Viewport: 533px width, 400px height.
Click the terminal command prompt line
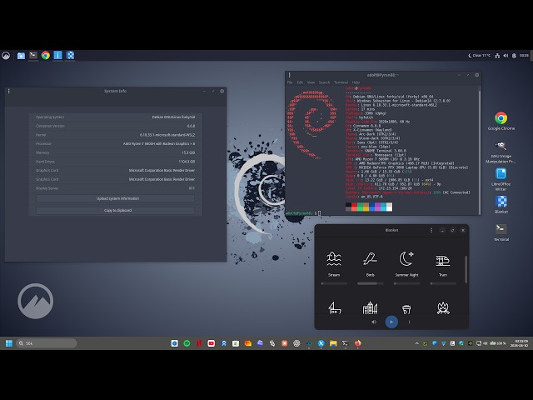click(x=302, y=213)
